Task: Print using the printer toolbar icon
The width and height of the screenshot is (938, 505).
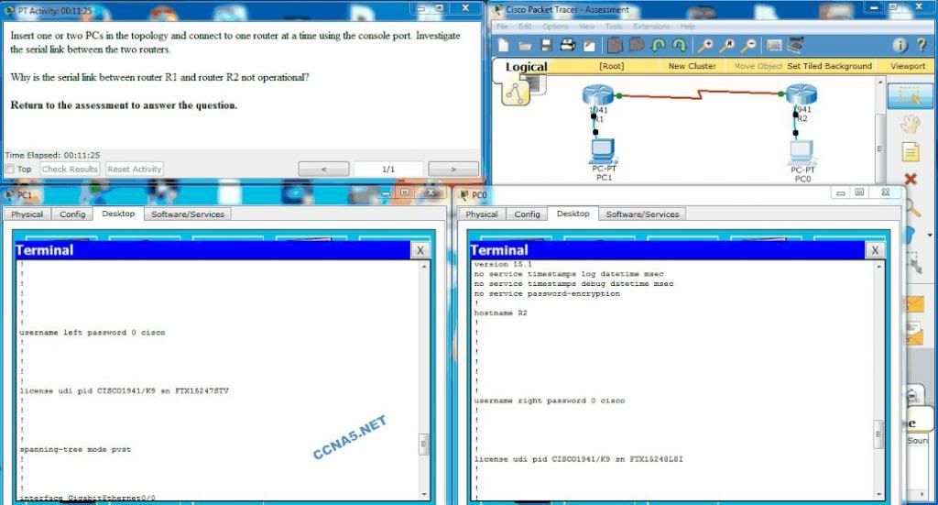Action: coord(567,45)
